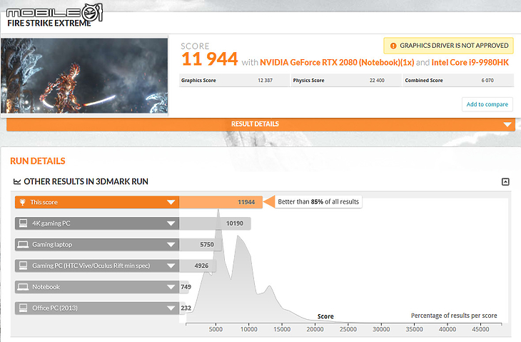The image size is (521, 342).
Task: Click the Physics Score label
Action: [x=308, y=81]
